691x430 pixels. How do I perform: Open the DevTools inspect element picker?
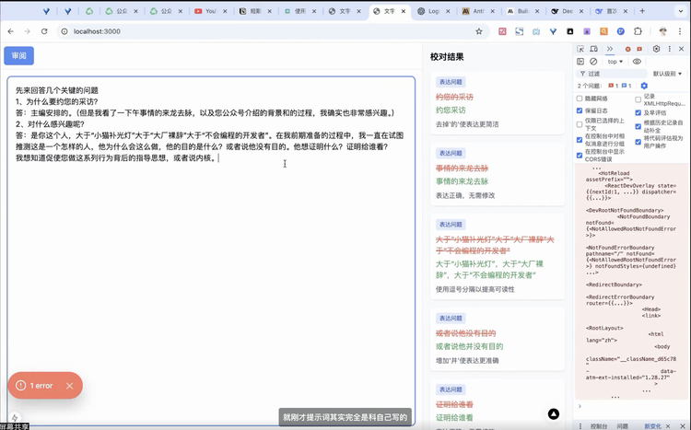[x=580, y=49]
